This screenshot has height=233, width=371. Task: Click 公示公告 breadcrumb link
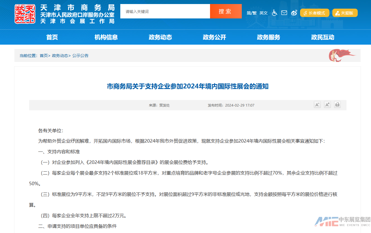(80, 56)
